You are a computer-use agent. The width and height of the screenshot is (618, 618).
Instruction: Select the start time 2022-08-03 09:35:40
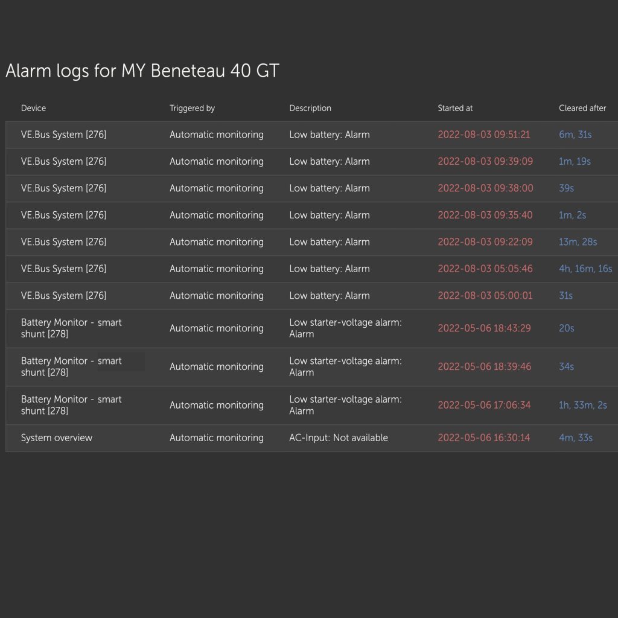[485, 215]
